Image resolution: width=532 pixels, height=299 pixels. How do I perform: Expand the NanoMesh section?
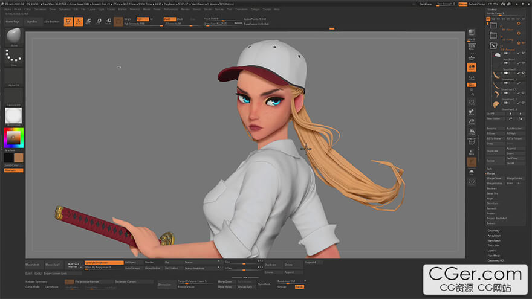click(494, 240)
